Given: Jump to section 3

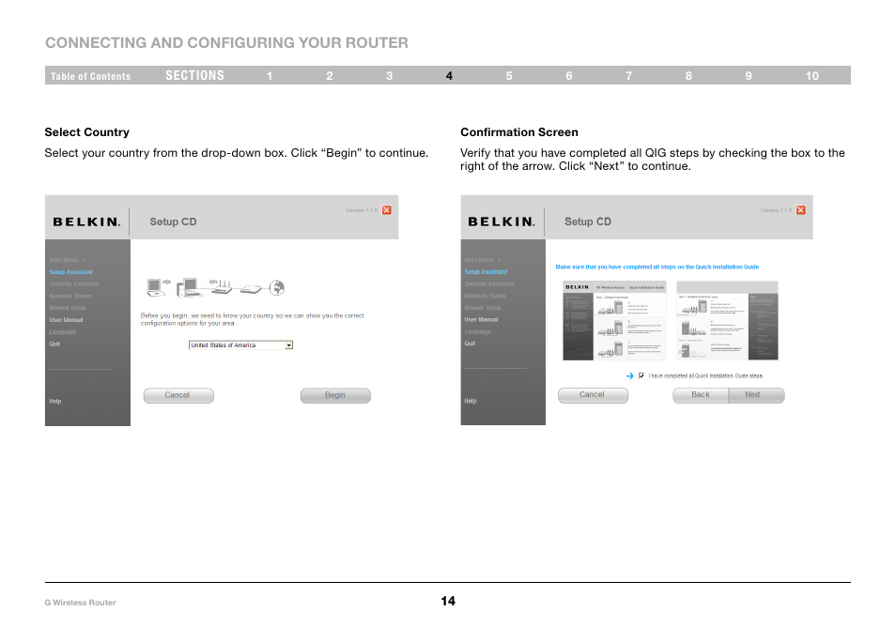Looking at the screenshot, I should [389, 76].
